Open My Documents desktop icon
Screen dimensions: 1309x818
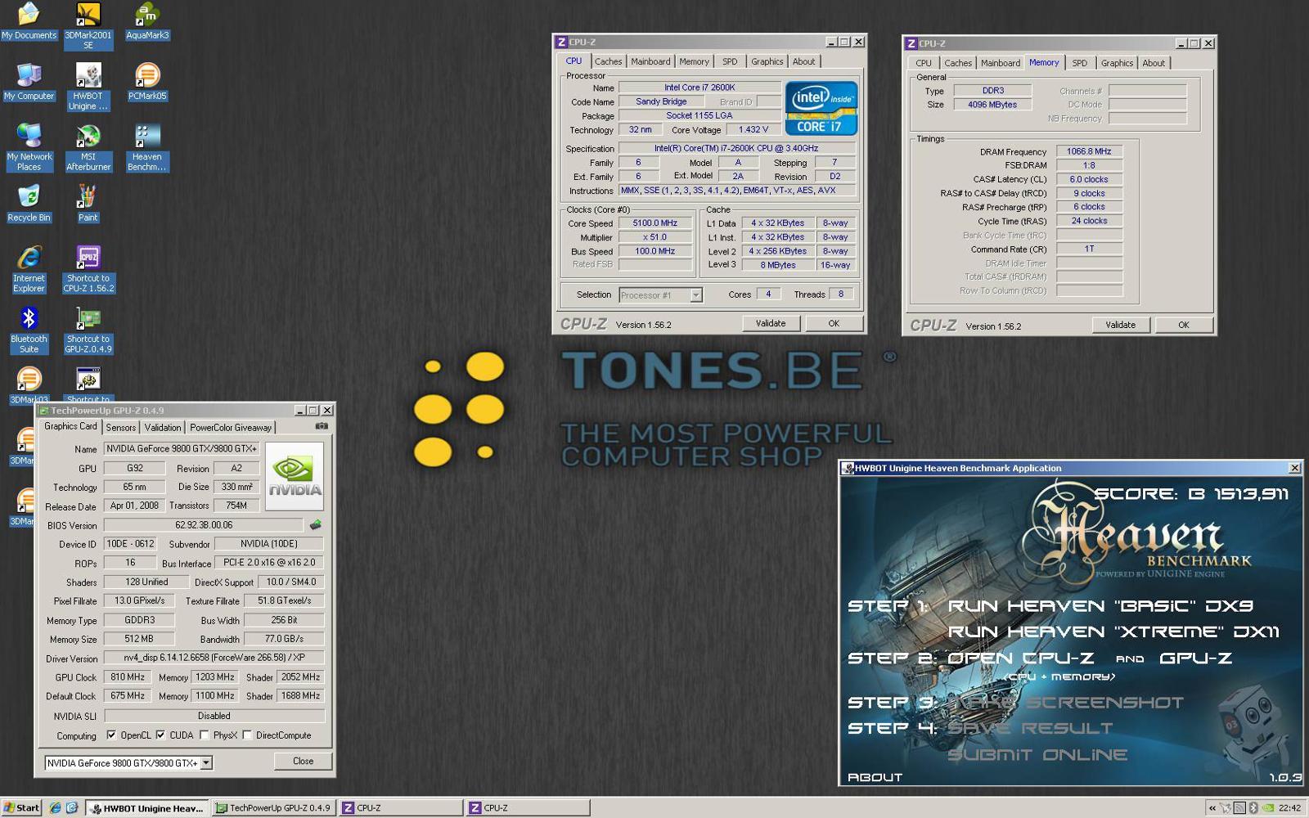[x=29, y=21]
